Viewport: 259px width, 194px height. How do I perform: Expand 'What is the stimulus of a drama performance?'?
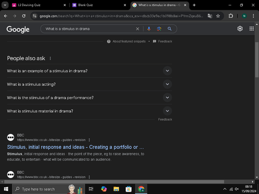click(x=90, y=98)
